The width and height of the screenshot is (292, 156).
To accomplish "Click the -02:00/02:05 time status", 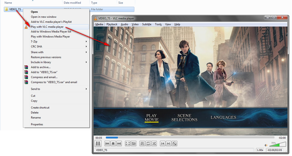I will [x=275, y=150].
